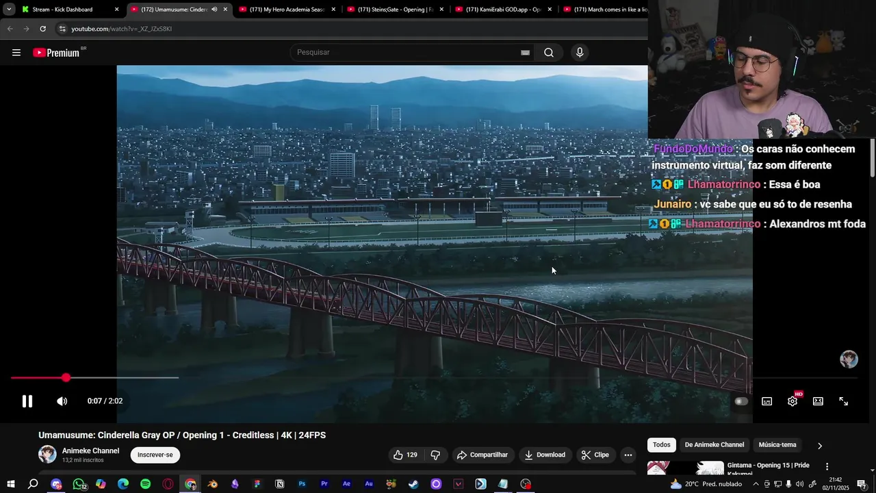Dislike the video with thumbs-down button
The height and width of the screenshot is (493, 876).
(x=435, y=455)
